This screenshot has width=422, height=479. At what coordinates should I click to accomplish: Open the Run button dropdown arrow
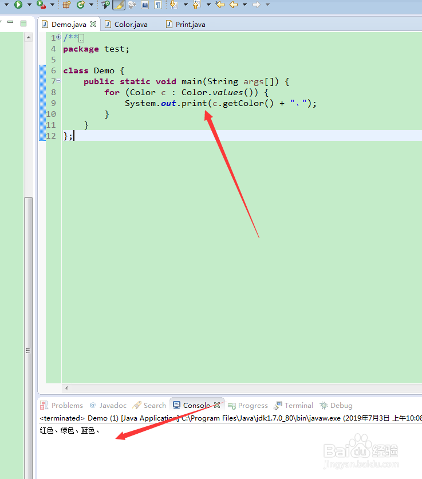click(x=29, y=5)
